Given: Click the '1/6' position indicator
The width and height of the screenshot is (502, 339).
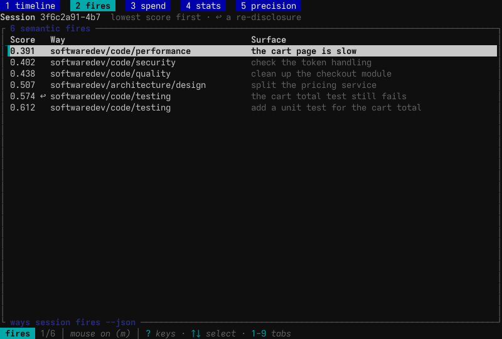Looking at the screenshot, I should tap(48, 333).
